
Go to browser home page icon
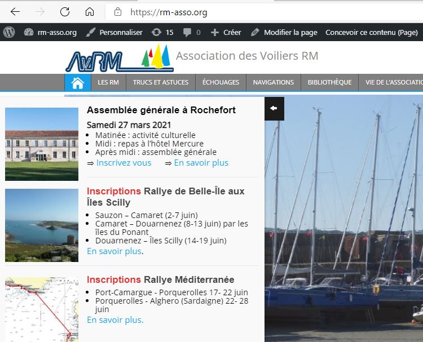pyautogui.click(x=90, y=12)
